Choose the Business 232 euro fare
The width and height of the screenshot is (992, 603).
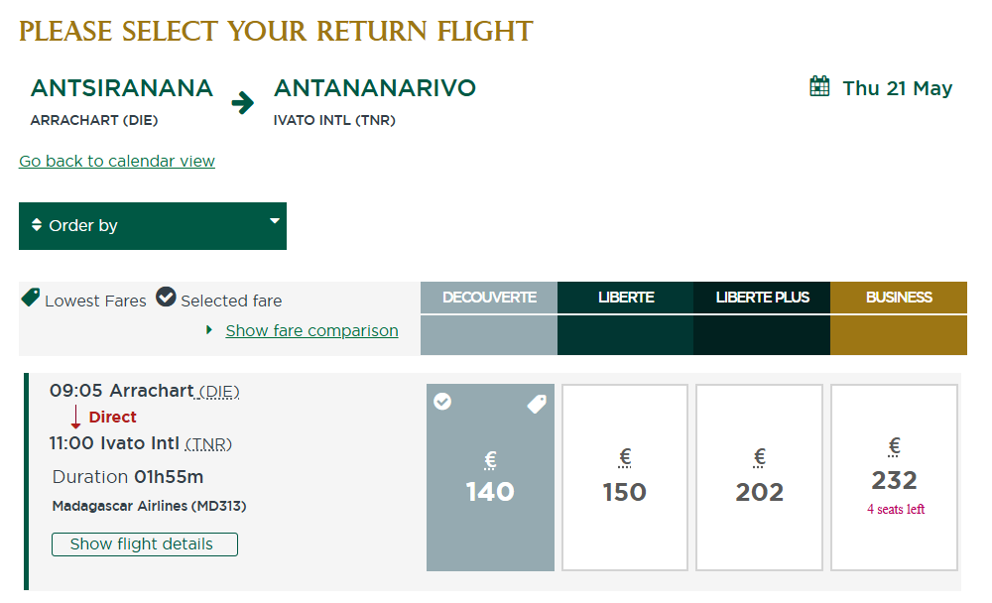point(894,478)
